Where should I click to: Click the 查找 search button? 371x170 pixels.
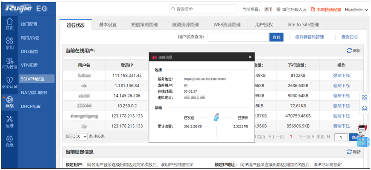pyautogui.click(x=276, y=37)
